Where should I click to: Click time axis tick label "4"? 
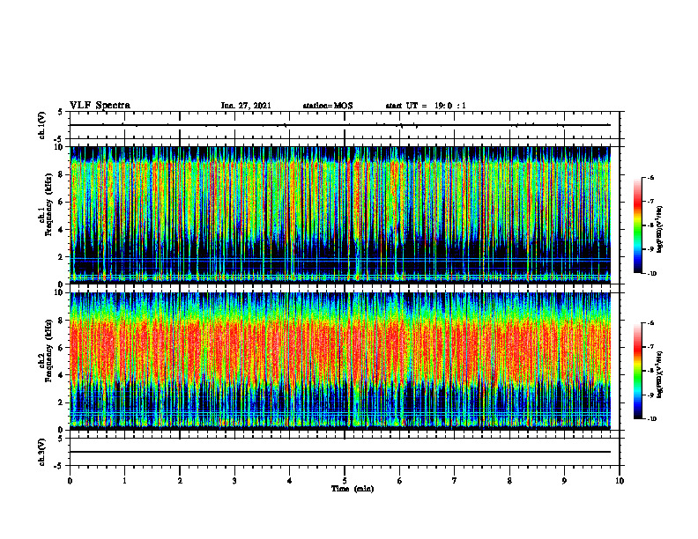pyautogui.click(x=289, y=481)
